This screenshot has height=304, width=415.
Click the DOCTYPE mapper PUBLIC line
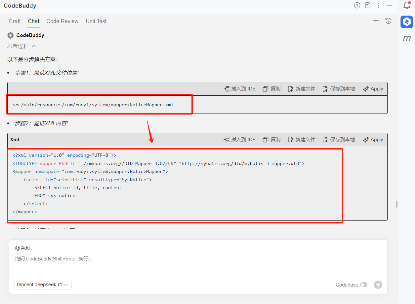click(158, 163)
